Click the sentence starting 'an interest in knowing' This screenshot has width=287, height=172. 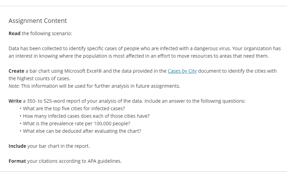pyautogui.click(x=139, y=56)
